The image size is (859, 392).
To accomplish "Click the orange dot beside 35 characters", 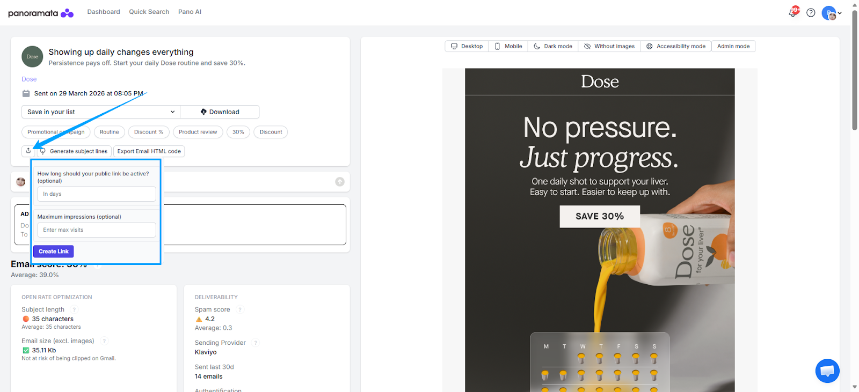I will [x=26, y=319].
